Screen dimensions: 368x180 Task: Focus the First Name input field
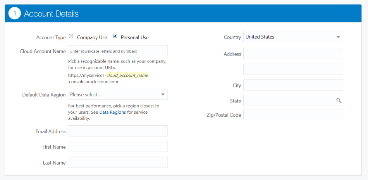pos(118,146)
